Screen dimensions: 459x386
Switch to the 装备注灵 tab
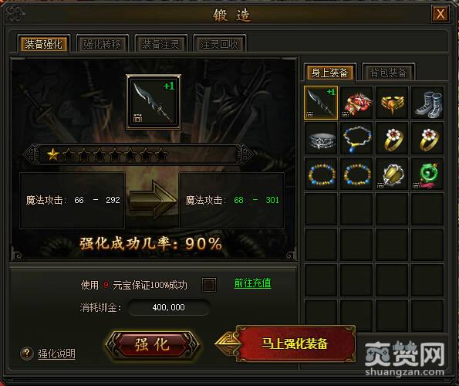pyautogui.click(x=160, y=44)
